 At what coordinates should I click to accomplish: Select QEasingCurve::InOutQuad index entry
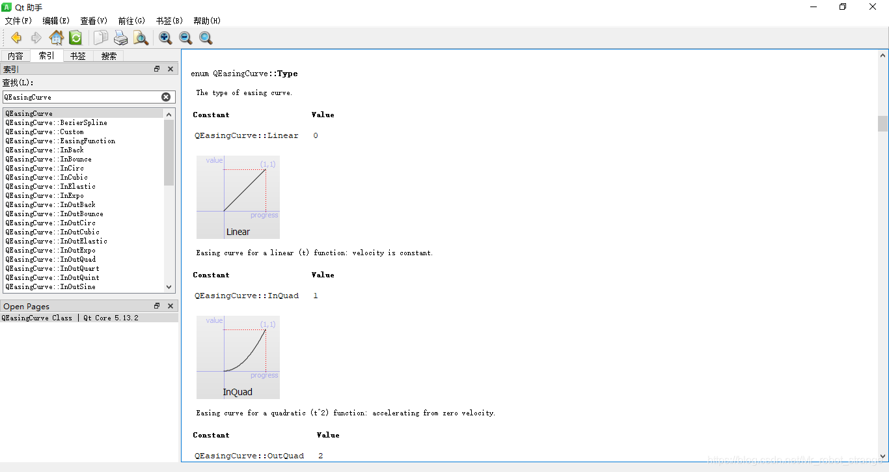click(84, 259)
